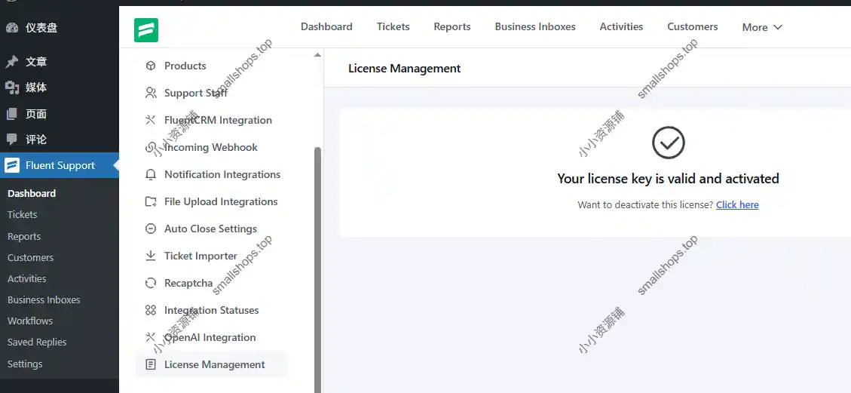Image resolution: width=851 pixels, height=393 pixels.
Task: Click the File Upload Integrations folder icon
Action: click(x=151, y=201)
